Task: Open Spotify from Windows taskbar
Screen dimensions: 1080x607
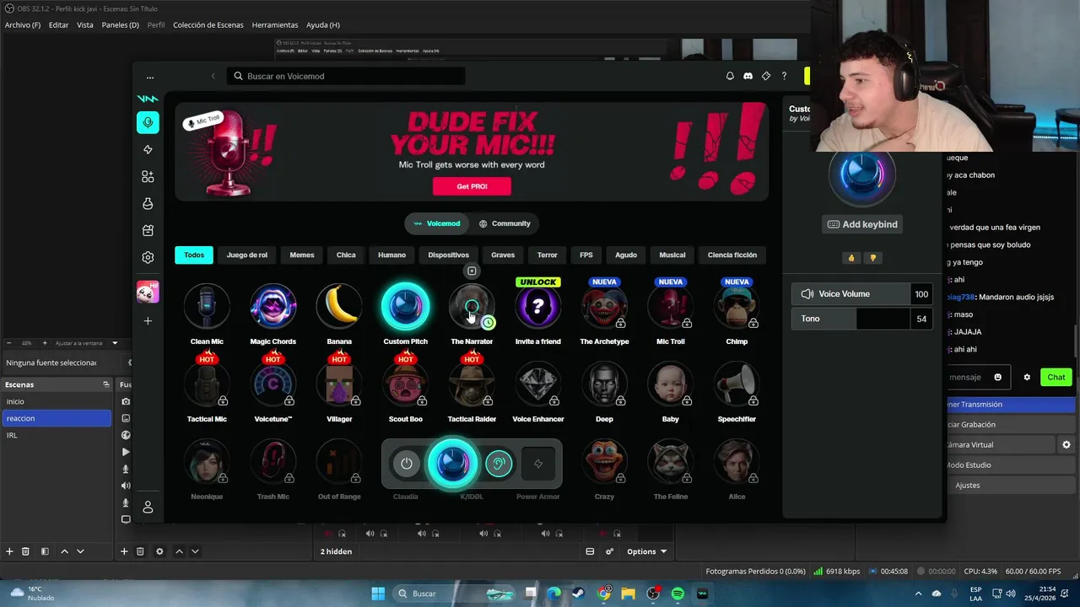Action: [x=678, y=594]
